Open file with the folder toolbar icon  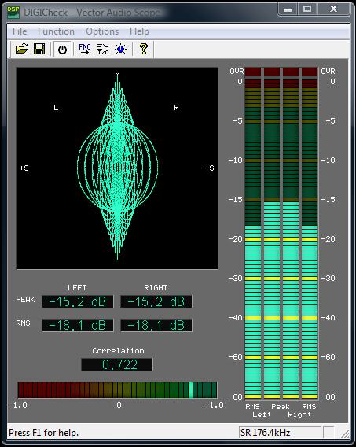point(22,49)
